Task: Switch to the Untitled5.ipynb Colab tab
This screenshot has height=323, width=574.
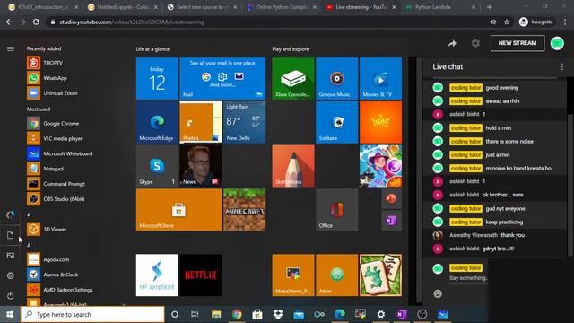Action: (122, 7)
